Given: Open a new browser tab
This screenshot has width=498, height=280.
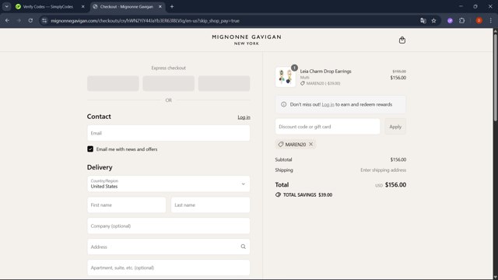Looking at the screenshot, I should (x=172, y=6).
